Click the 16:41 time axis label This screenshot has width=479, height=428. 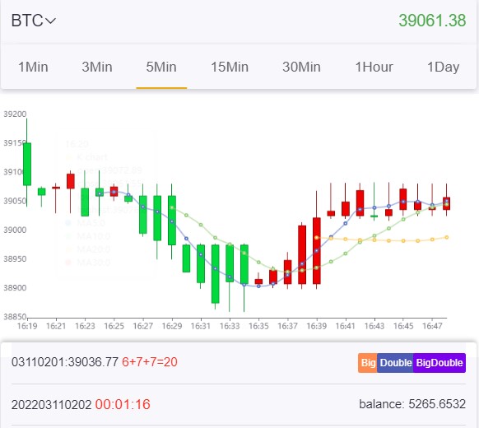click(345, 326)
